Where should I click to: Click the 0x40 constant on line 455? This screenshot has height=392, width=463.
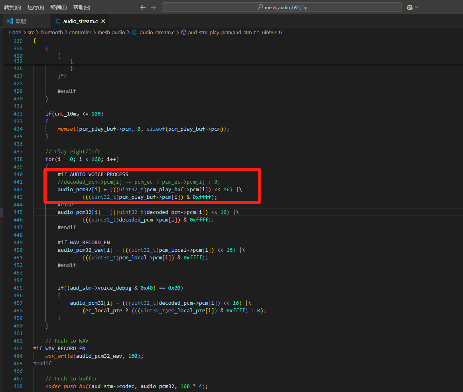pyautogui.click(x=147, y=288)
